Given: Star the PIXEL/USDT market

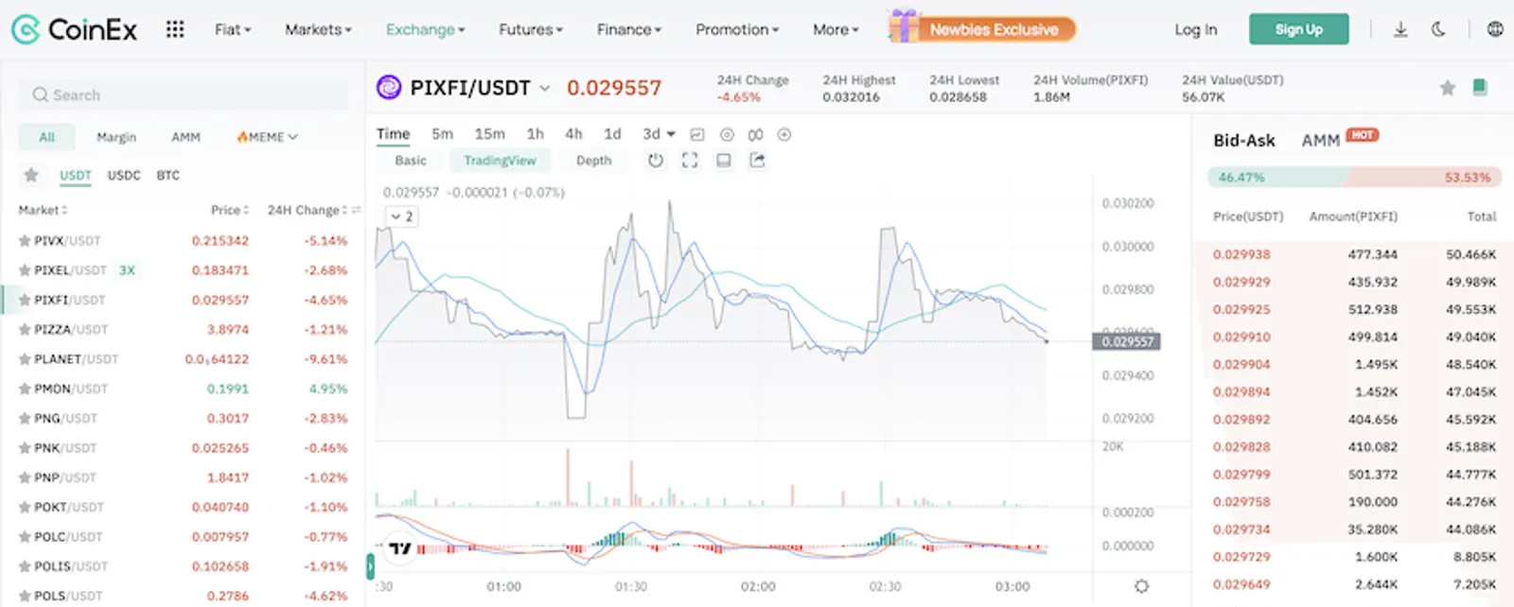Looking at the screenshot, I should [x=25, y=270].
